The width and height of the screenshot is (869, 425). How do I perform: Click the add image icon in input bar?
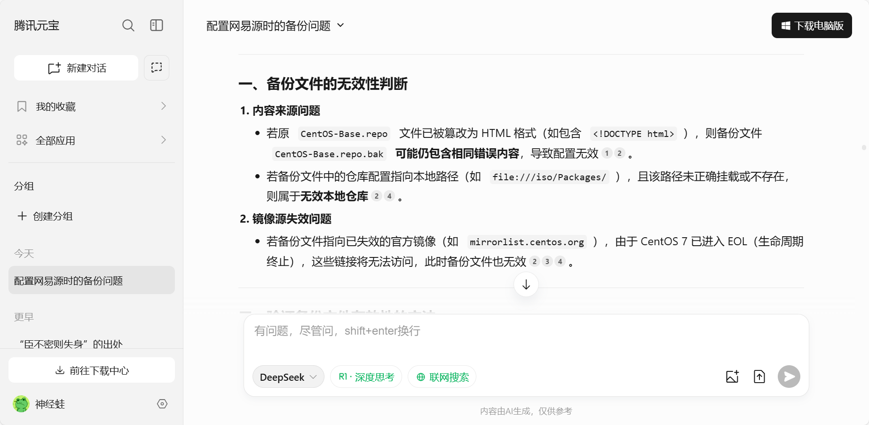732,377
